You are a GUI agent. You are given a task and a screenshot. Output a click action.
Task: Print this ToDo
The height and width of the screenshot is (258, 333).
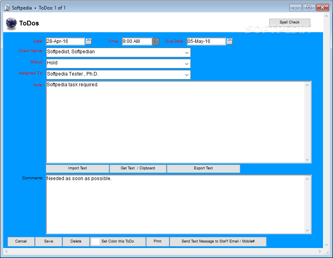click(x=158, y=241)
